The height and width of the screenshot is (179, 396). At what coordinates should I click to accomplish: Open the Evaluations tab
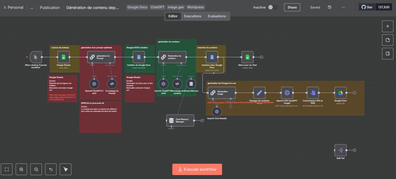click(217, 16)
